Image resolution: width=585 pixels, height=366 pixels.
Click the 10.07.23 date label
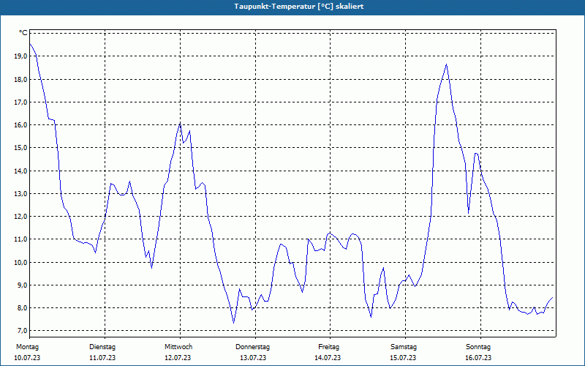pyautogui.click(x=27, y=358)
